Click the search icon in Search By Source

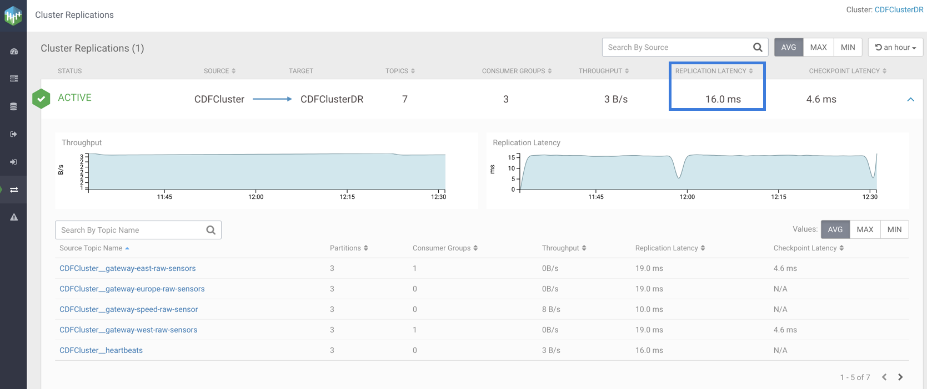pyautogui.click(x=758, y=48)
